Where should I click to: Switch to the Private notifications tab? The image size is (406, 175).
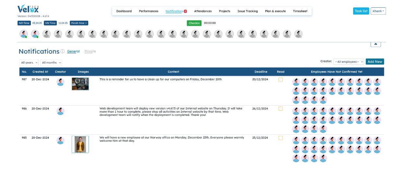coord(90,51)
